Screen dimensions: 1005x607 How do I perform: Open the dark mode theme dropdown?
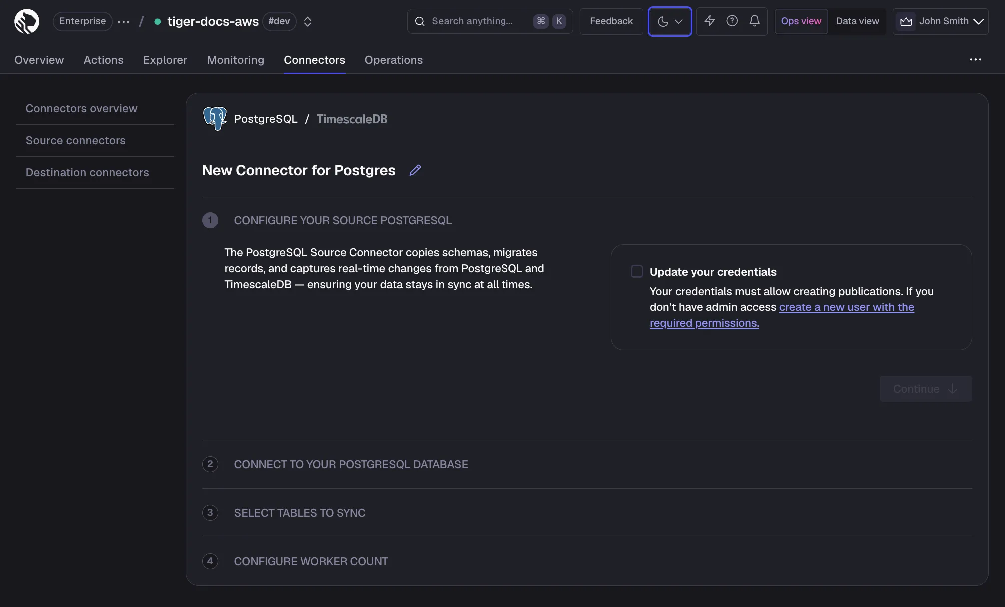(x=670, y=21)
